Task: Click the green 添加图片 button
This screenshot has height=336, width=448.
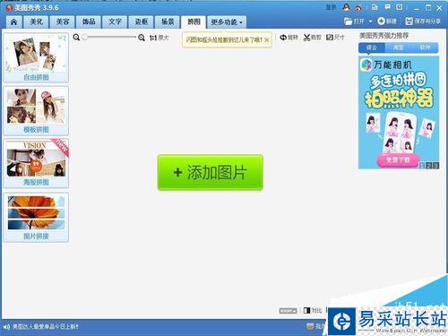Action: (211, 172)
